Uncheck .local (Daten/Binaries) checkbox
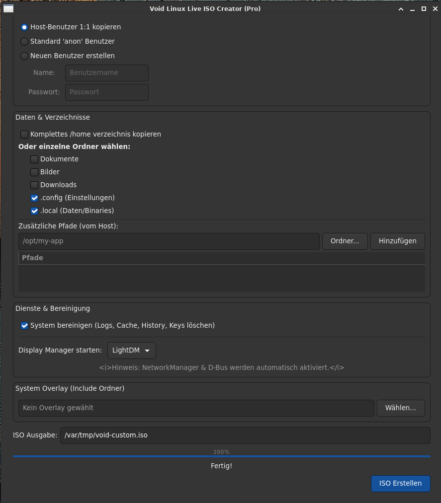 pos(34,211)
